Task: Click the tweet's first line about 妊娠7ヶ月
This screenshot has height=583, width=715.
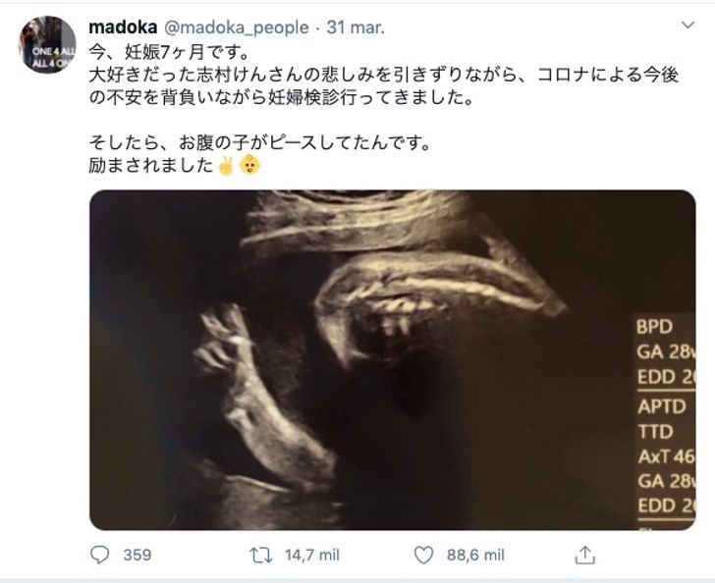Action: tap(169, 52)
